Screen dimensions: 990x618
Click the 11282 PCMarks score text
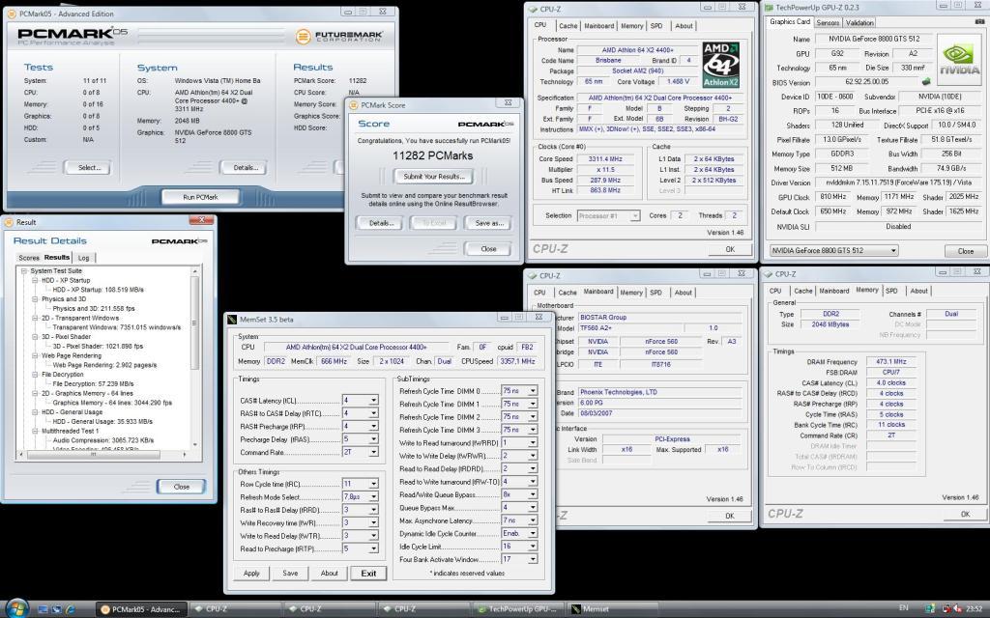tap(432, 155)
